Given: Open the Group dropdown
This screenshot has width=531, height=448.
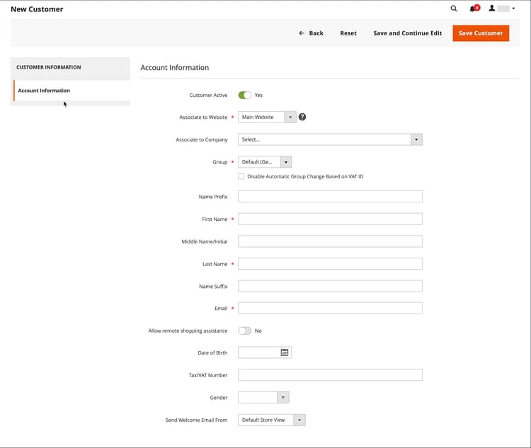Looking at the screenshot, I should pyautogui.click(x=265, y=162).
